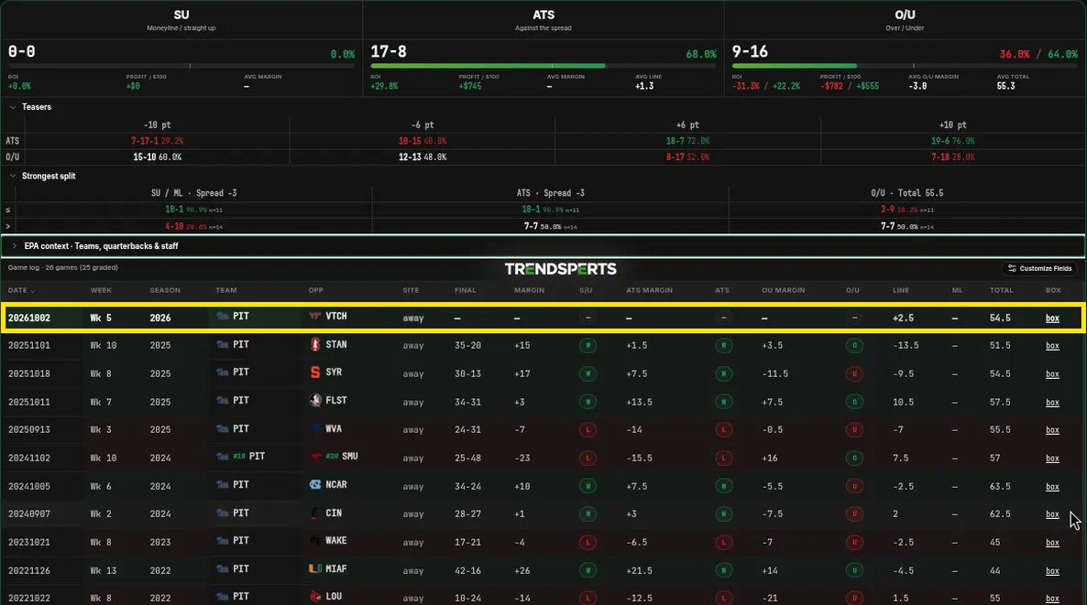Expand the EPA context section

15,245
